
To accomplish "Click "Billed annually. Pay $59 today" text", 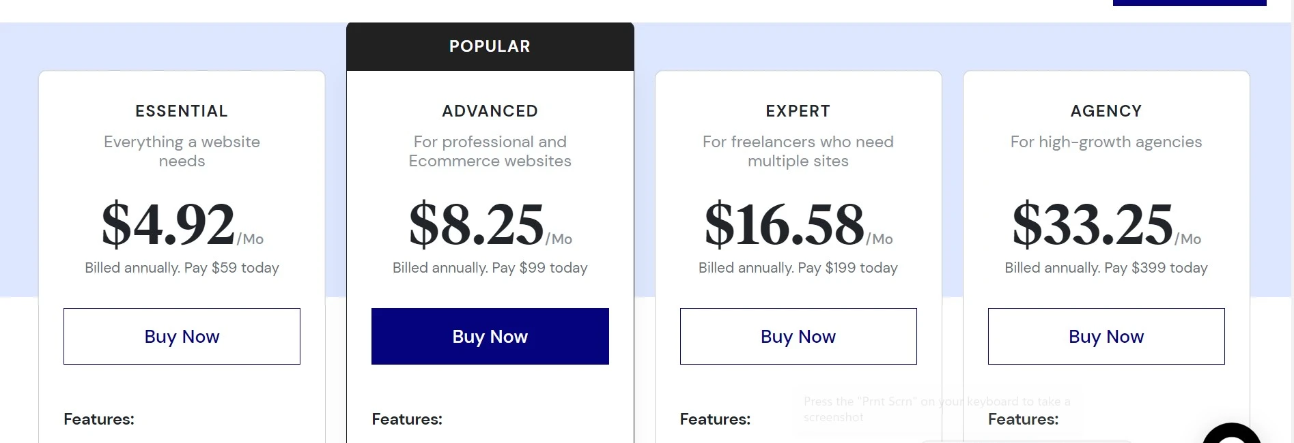I will (182, 268).
